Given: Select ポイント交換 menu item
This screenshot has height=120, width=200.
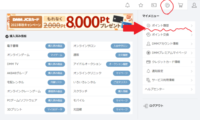Looking at the screenshot, I should [x=160, y=34].
